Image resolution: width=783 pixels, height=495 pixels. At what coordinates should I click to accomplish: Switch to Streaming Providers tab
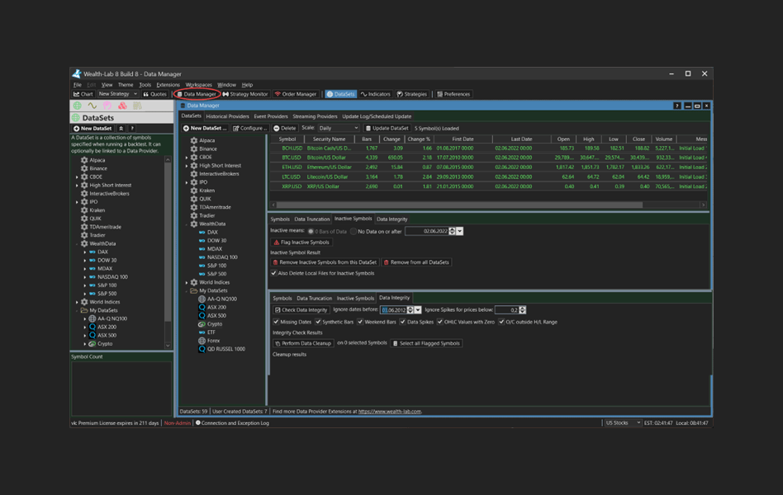tap(315, 116)
